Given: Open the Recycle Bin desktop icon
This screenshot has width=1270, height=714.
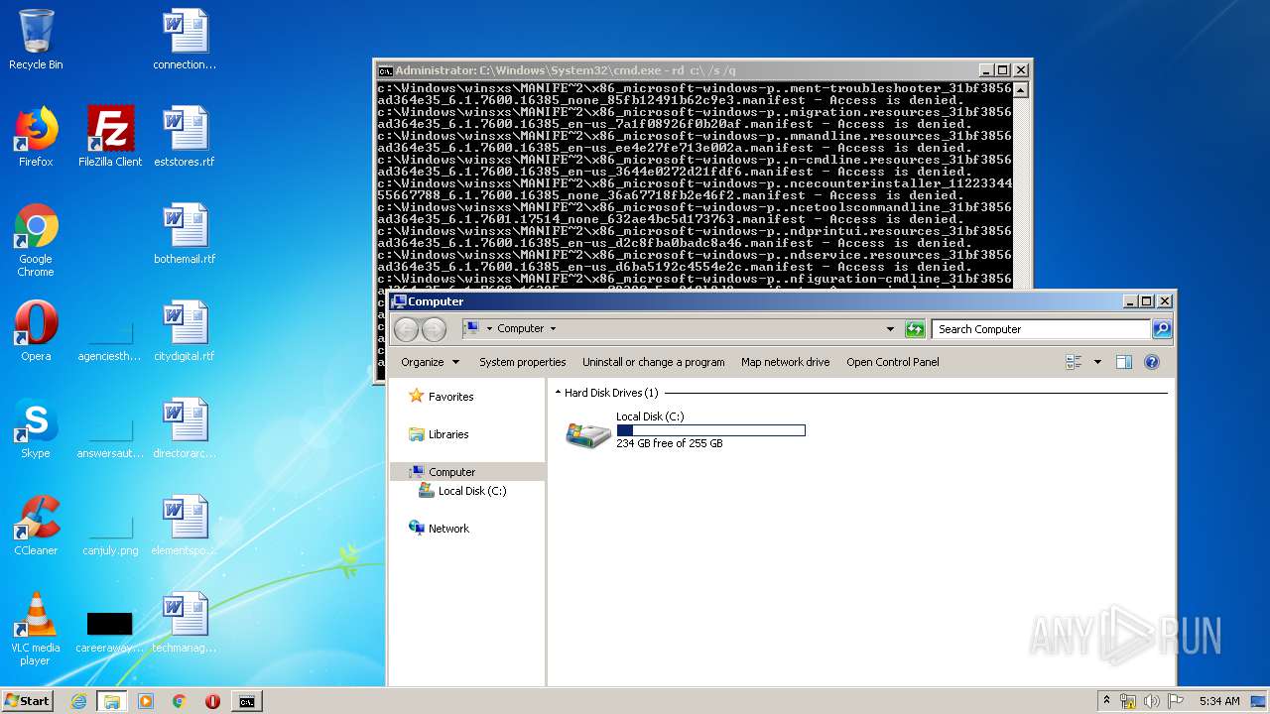Looking at the screenshot, I should coord(36,40).
